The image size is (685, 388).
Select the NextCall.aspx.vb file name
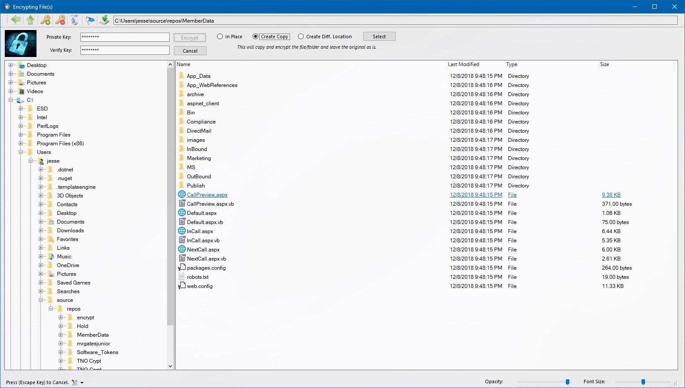(207, 259)
